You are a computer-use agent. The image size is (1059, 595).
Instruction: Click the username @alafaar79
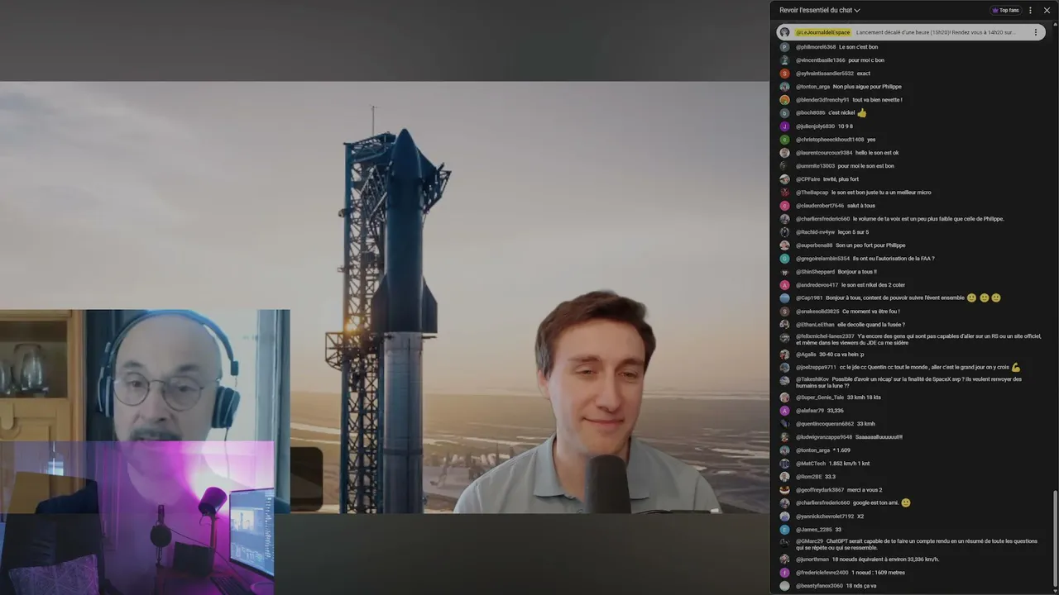[x=810, y=411]
